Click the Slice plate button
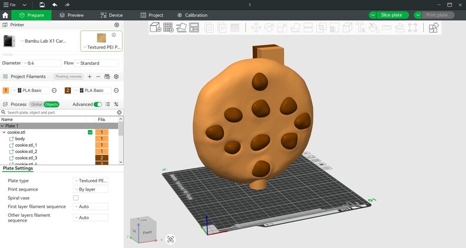The height and width of the screenshot is (248, 466). click(392, 15)
